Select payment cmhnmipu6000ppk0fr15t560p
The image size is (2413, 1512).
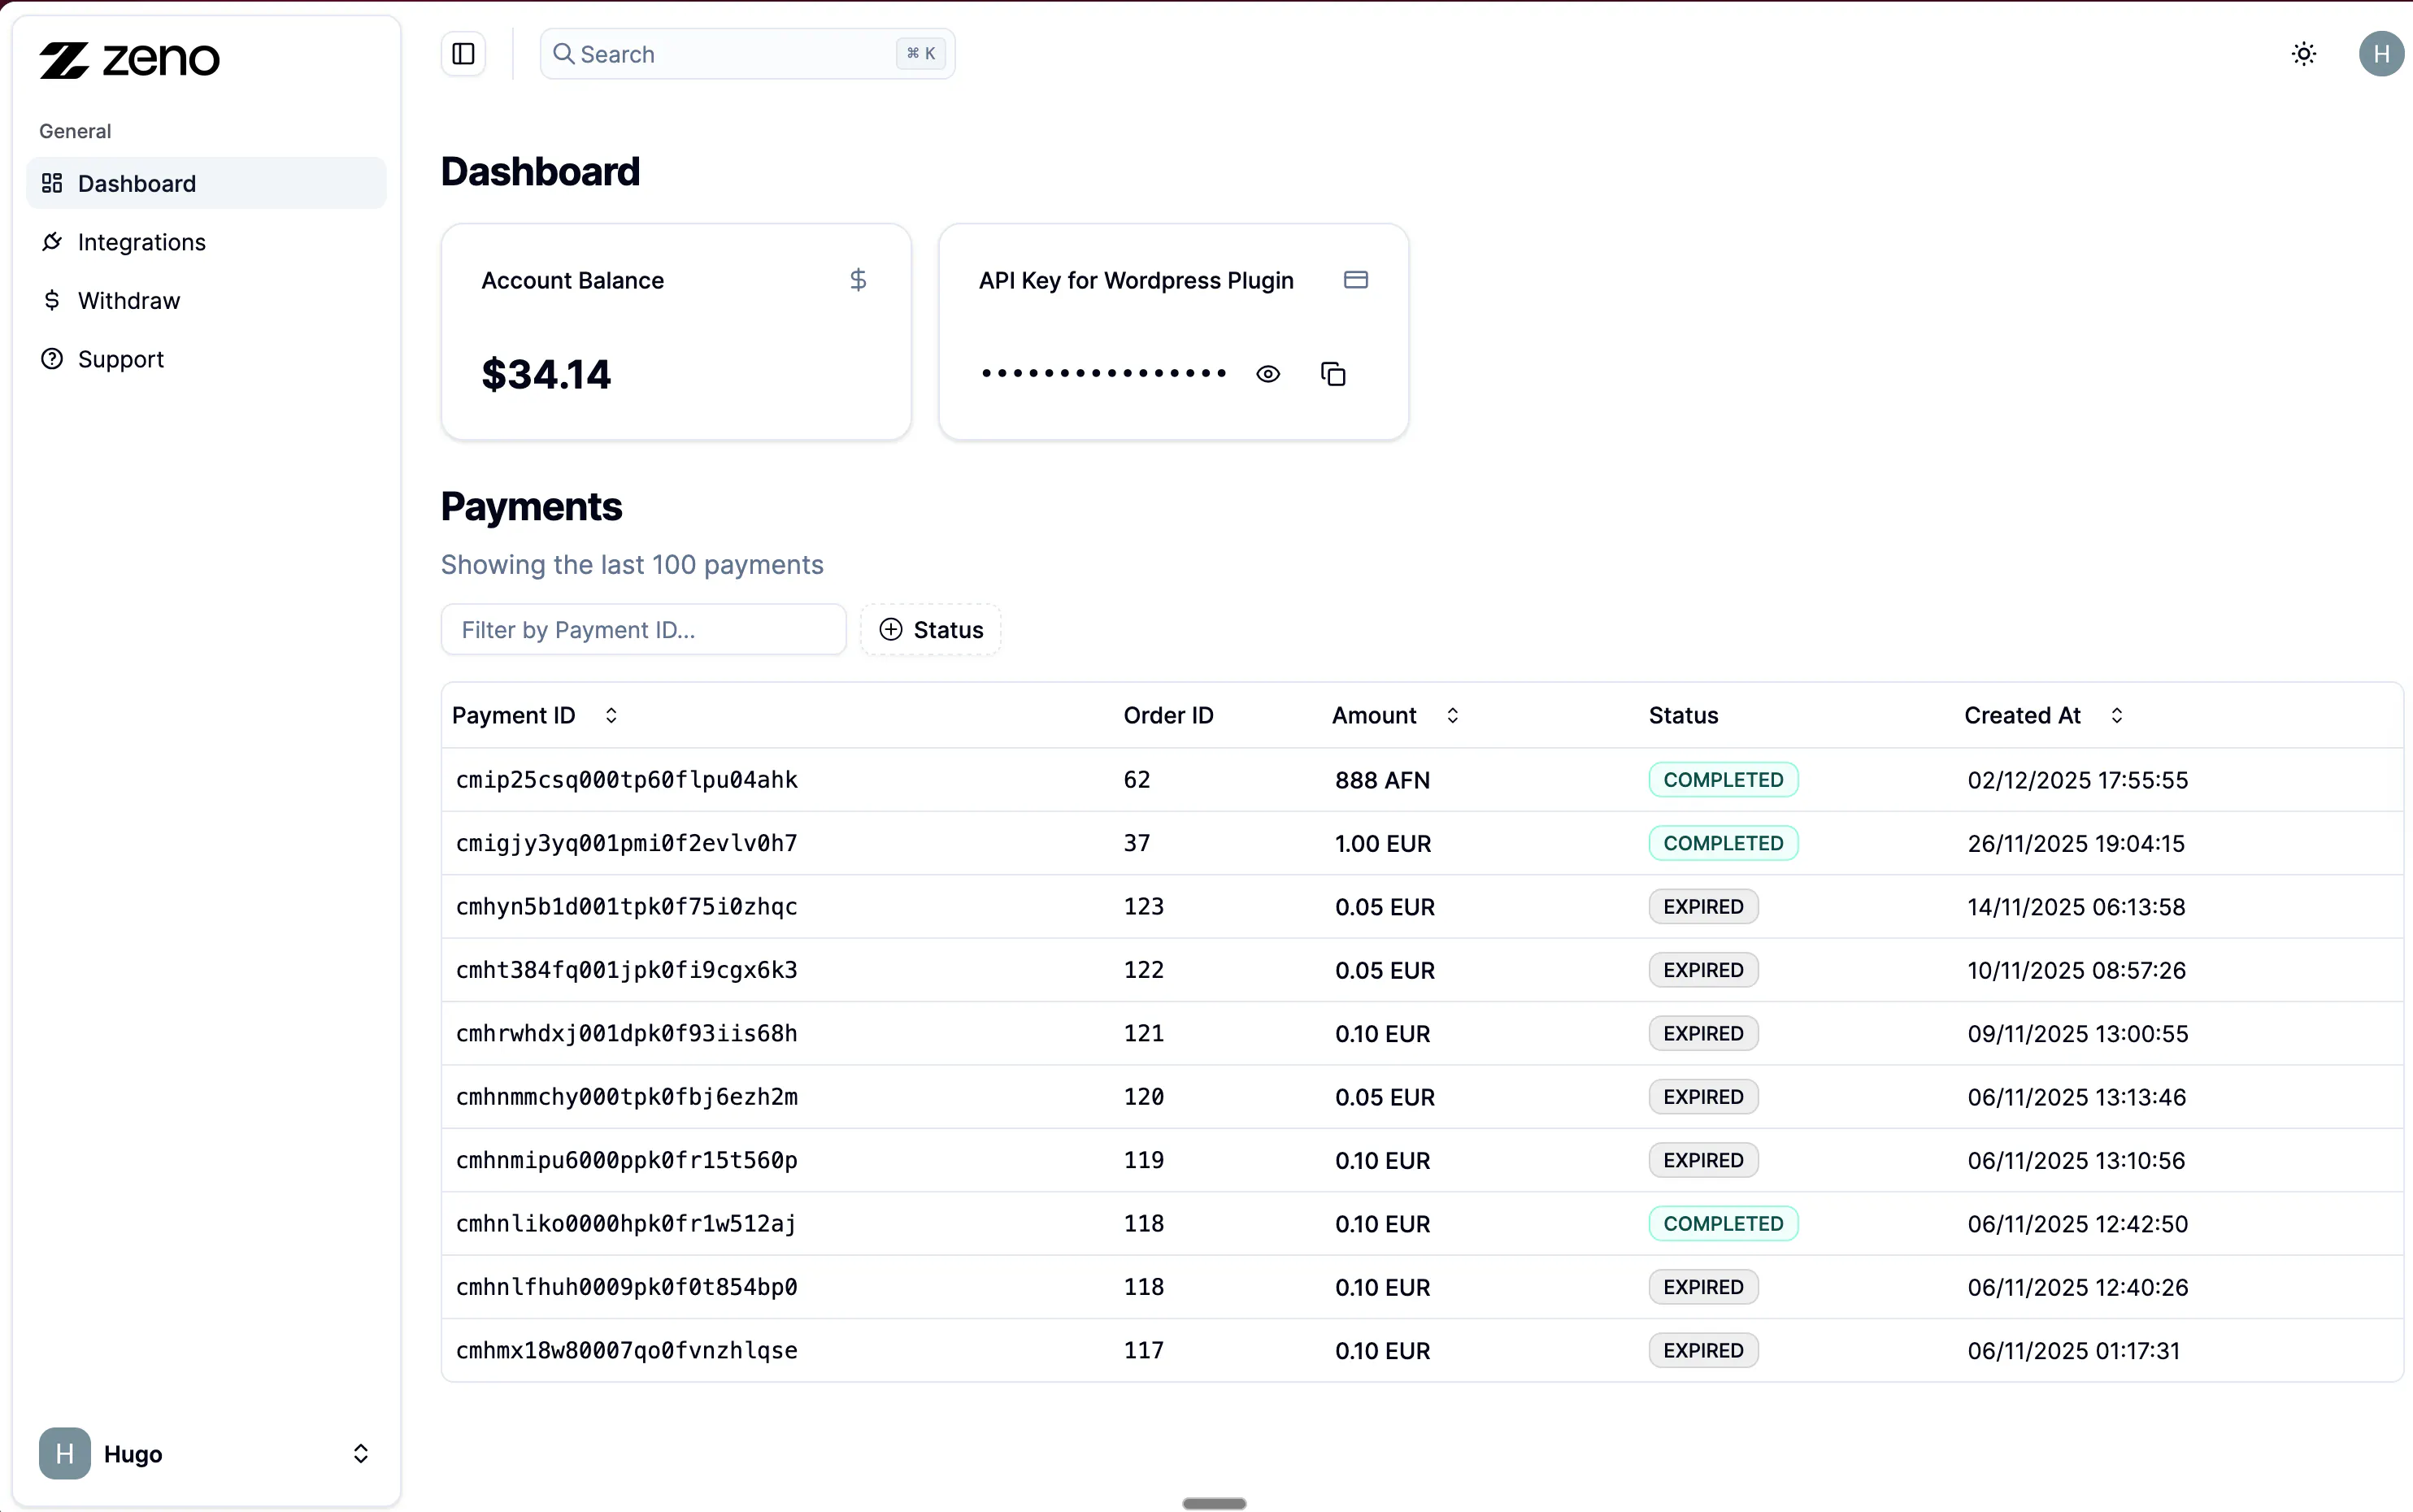click(x=626, y=1160)
